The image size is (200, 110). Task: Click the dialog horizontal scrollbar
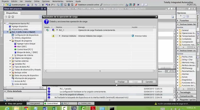click(x=100, y=71)
